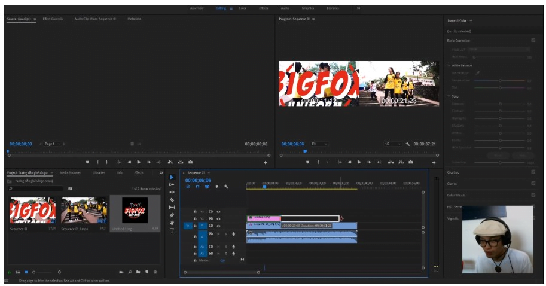The image size is (546, 286).
Task: Open the Program: Sequence 01 panel menu
Action: coord(313,19)
